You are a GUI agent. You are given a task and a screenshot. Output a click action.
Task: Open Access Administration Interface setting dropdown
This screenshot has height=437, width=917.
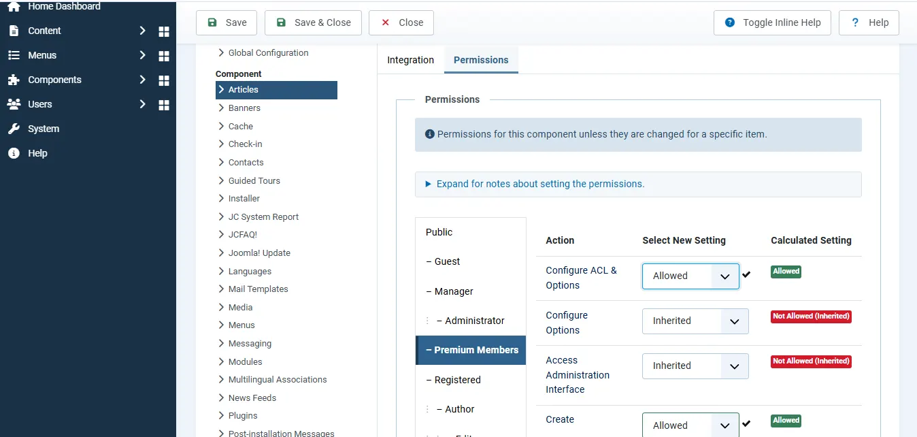695,366
